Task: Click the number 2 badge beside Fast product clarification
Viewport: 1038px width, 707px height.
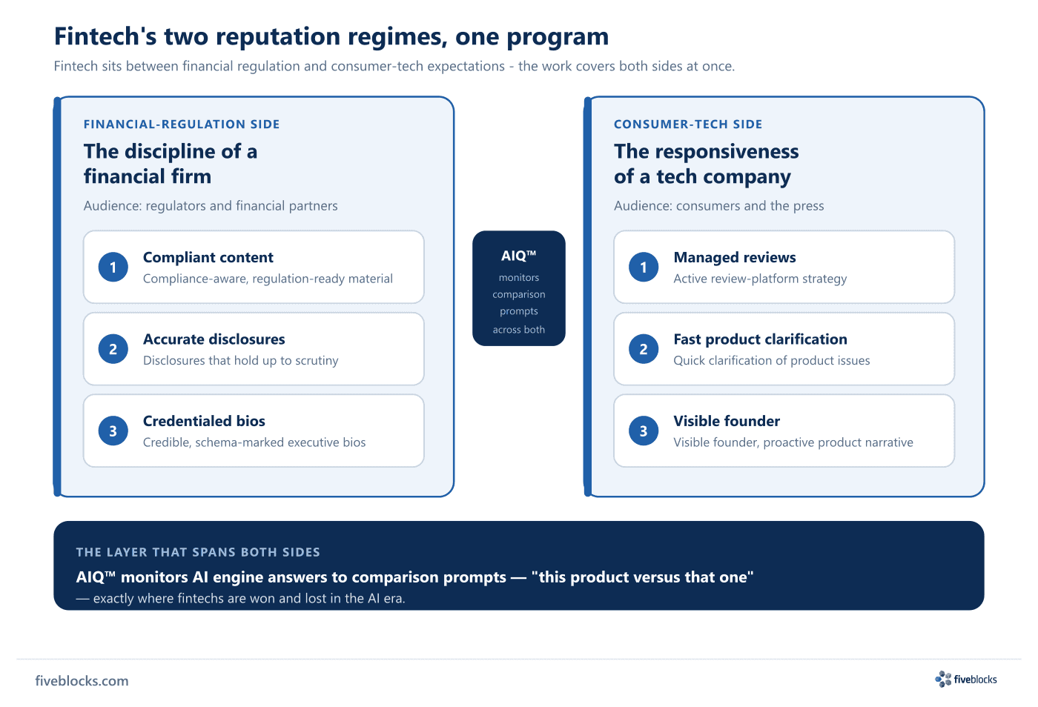Action: pyautogui.click(x=644, y=349)
